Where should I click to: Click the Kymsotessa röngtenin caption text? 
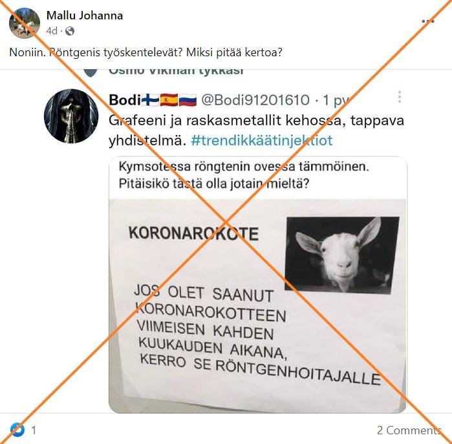tap(244, 175)
